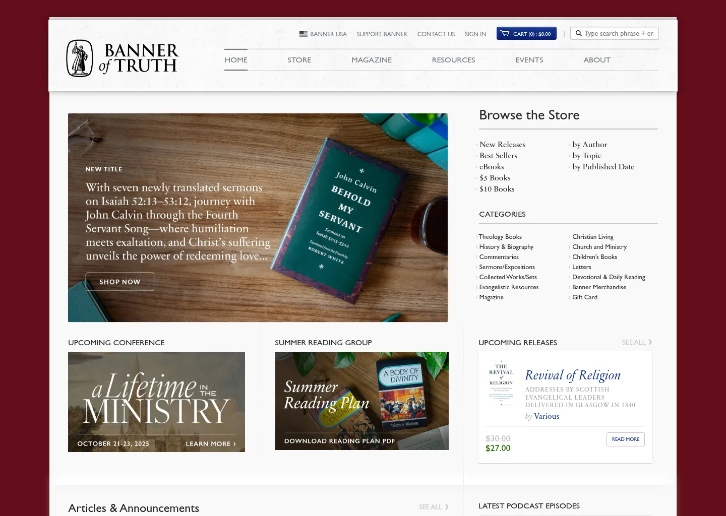Click Download Reading Plan PDF

point(339,441)
